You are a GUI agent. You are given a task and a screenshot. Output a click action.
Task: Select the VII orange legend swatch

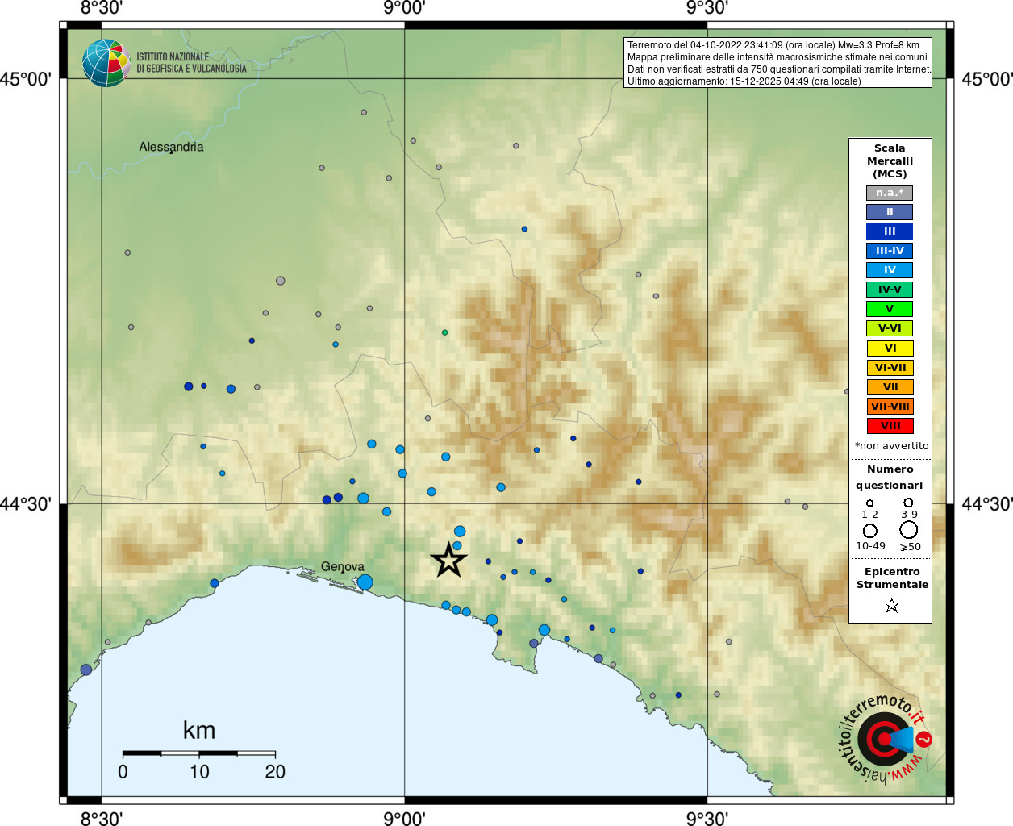[x=890, y=387]
